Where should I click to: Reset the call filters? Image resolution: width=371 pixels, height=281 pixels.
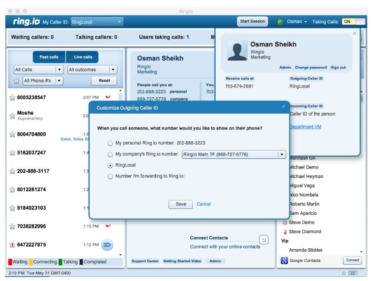click(104, 81)
